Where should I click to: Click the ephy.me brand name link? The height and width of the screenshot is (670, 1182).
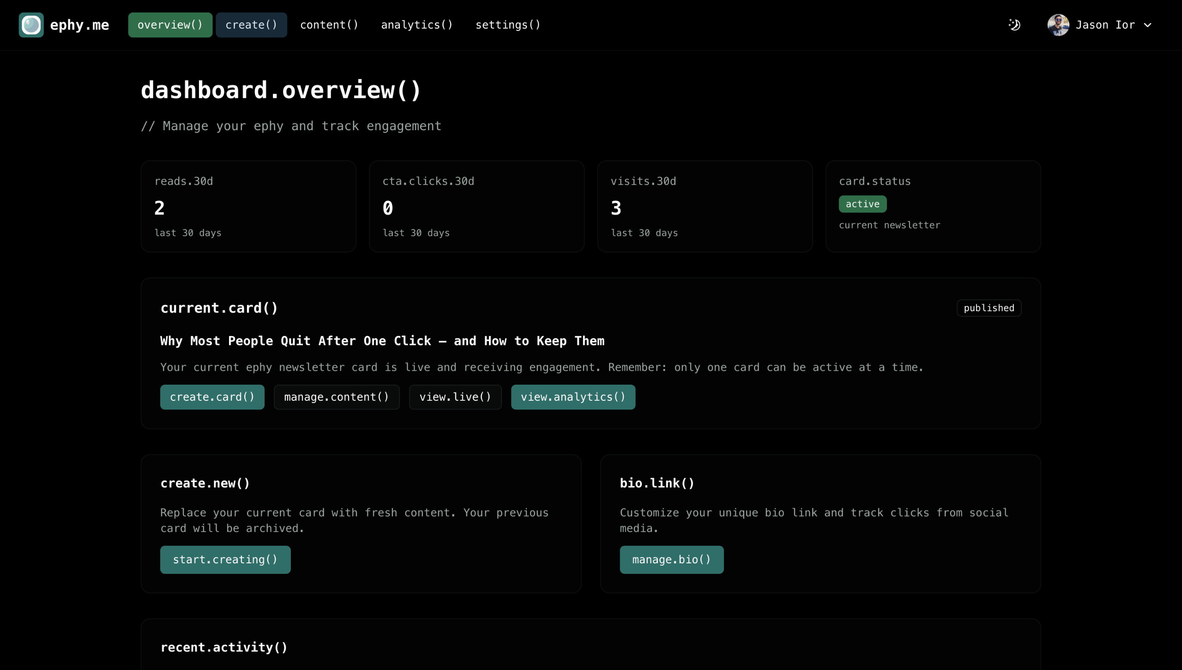tap(79, 25)
